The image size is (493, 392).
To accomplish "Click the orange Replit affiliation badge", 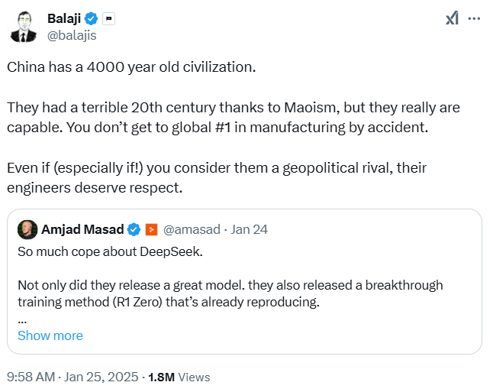I will [151, 229].
